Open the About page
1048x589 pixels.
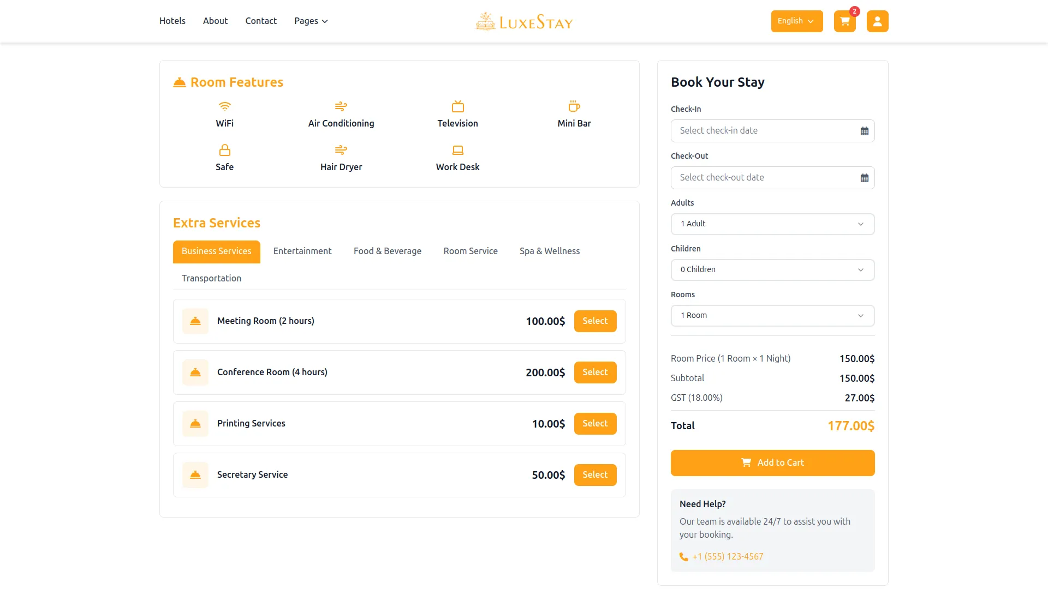[x=215, y=21]
